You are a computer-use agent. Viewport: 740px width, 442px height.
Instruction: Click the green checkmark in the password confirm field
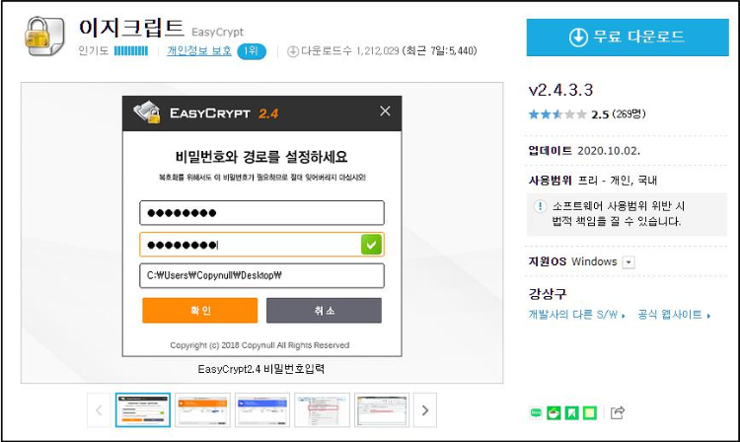371,245
